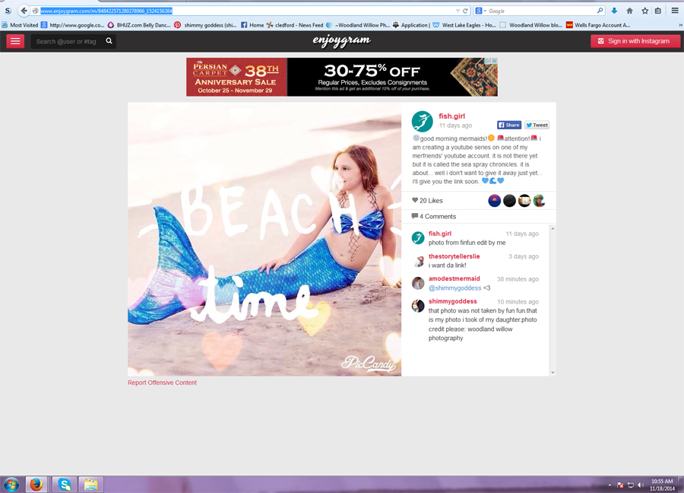
Task: Reload the page with the refresh icon
Action: point(465,11)
